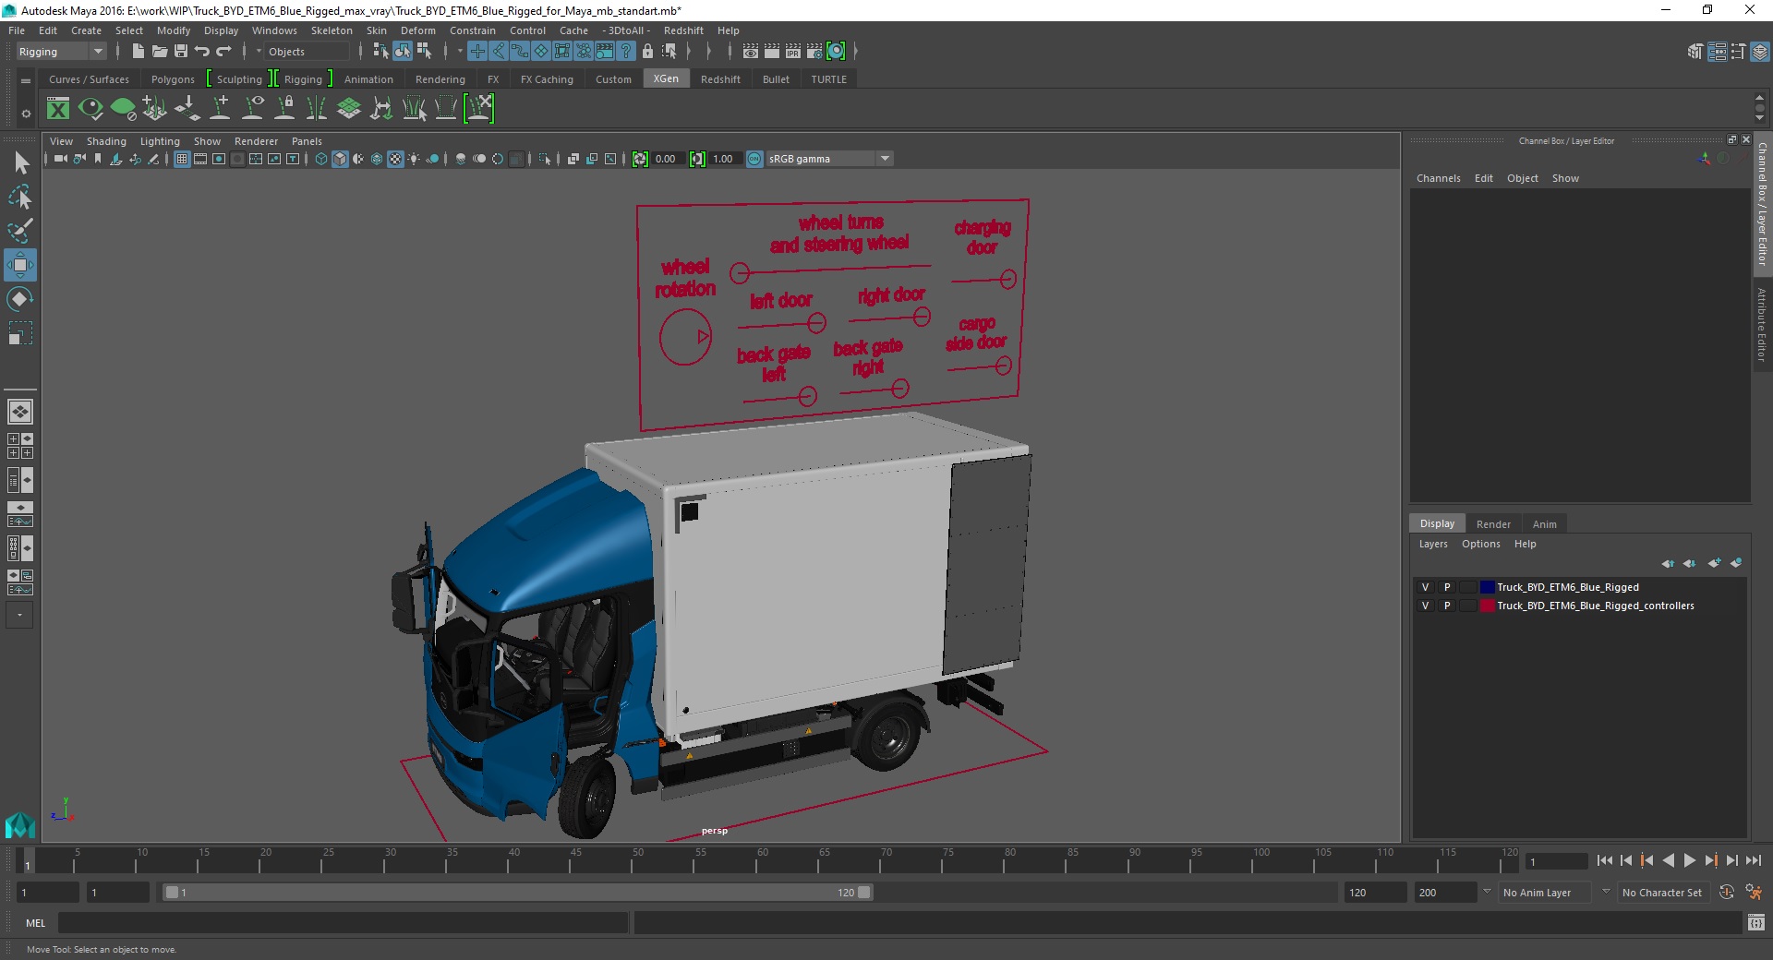Undo the last action
Viewport: 1773px width, 960px height.
tap(202, 52)
